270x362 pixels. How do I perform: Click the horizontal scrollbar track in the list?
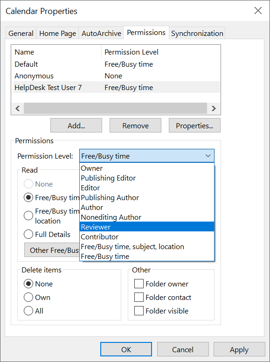point(115,108)
